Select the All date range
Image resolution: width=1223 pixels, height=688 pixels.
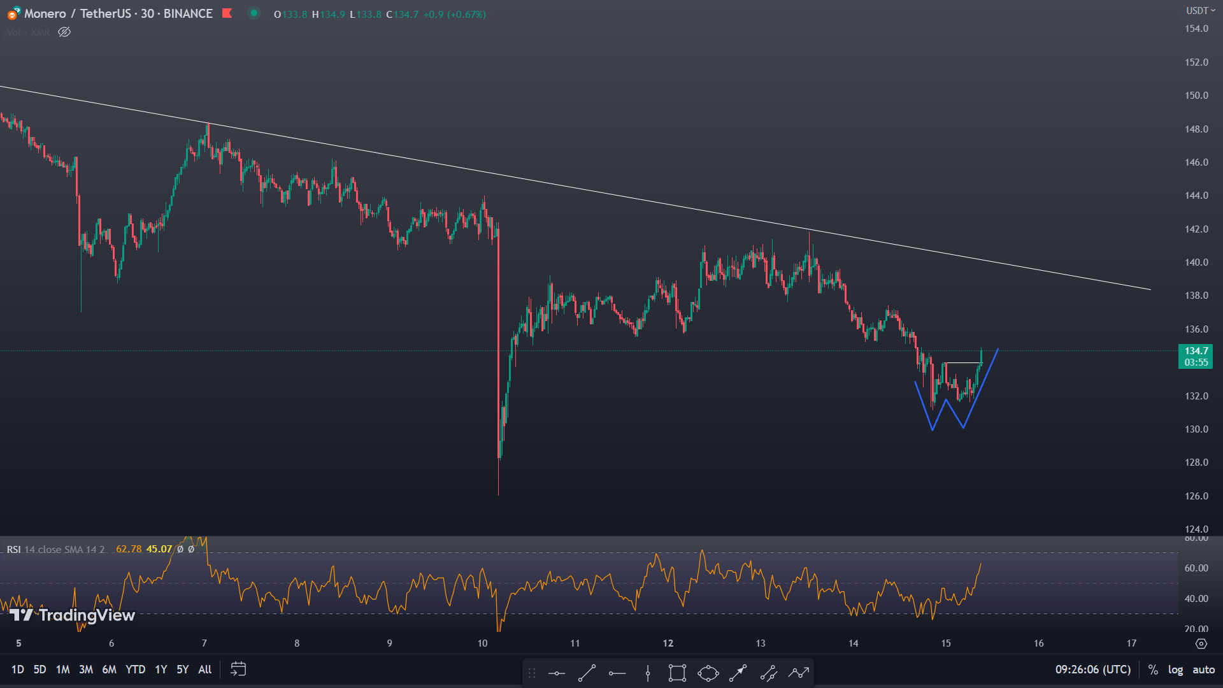pos(204,670)
